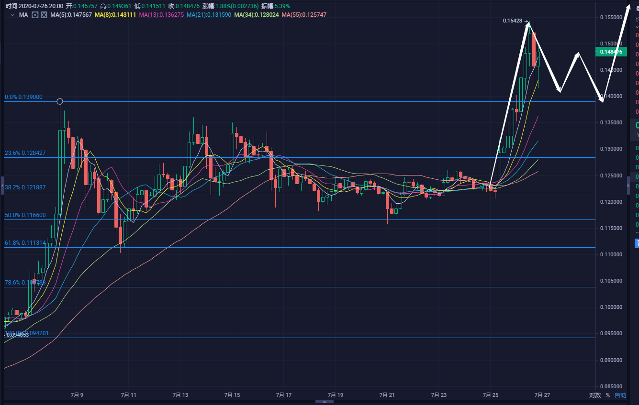Select the Fibonacci 0.0% anchor circle
The width and height of the screenshot is (639, 405).
60,101
